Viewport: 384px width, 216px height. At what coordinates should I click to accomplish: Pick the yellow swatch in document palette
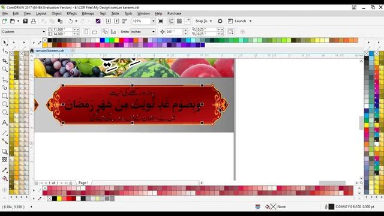[59, 199]
